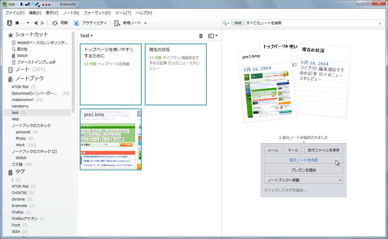Open the アクティビティ activity panel
The width and height of the screenshot is (388, 239).
[x=85, y=23]
